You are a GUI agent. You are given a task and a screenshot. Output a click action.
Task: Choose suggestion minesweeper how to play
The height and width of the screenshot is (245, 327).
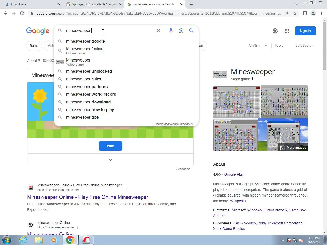(126, 109)
